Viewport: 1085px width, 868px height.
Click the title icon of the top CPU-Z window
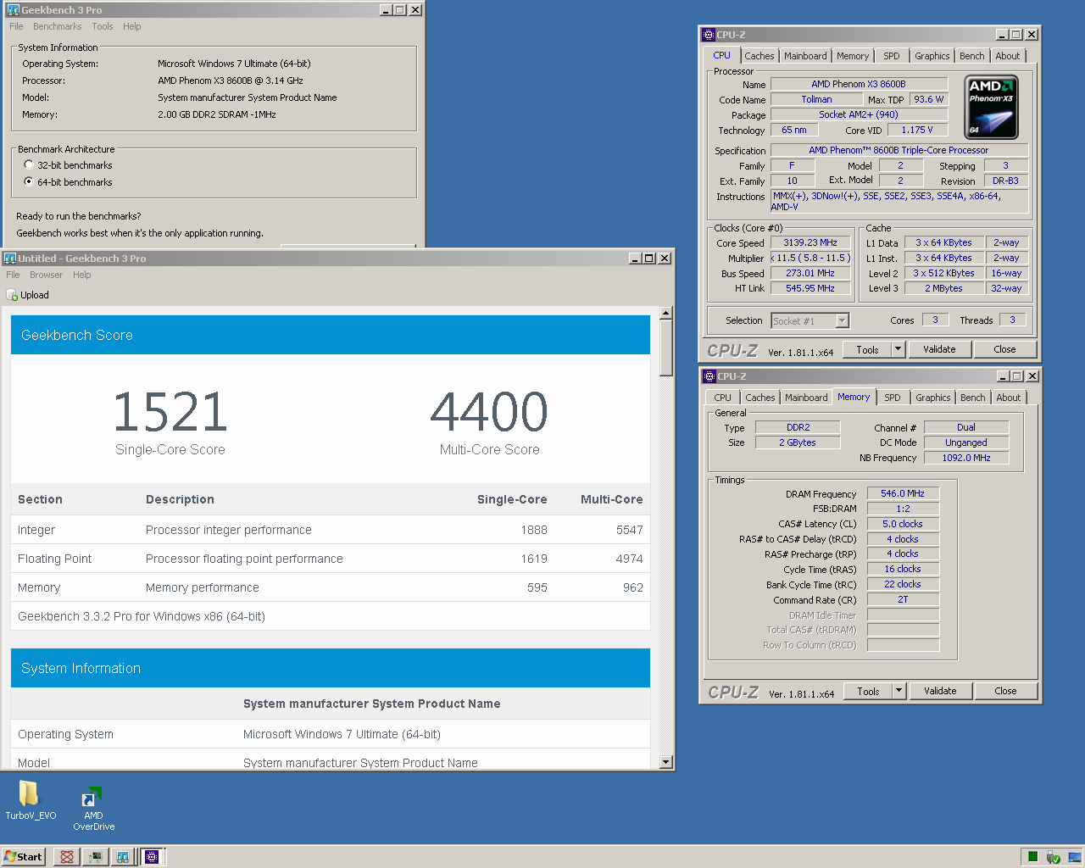pos(709,35)
